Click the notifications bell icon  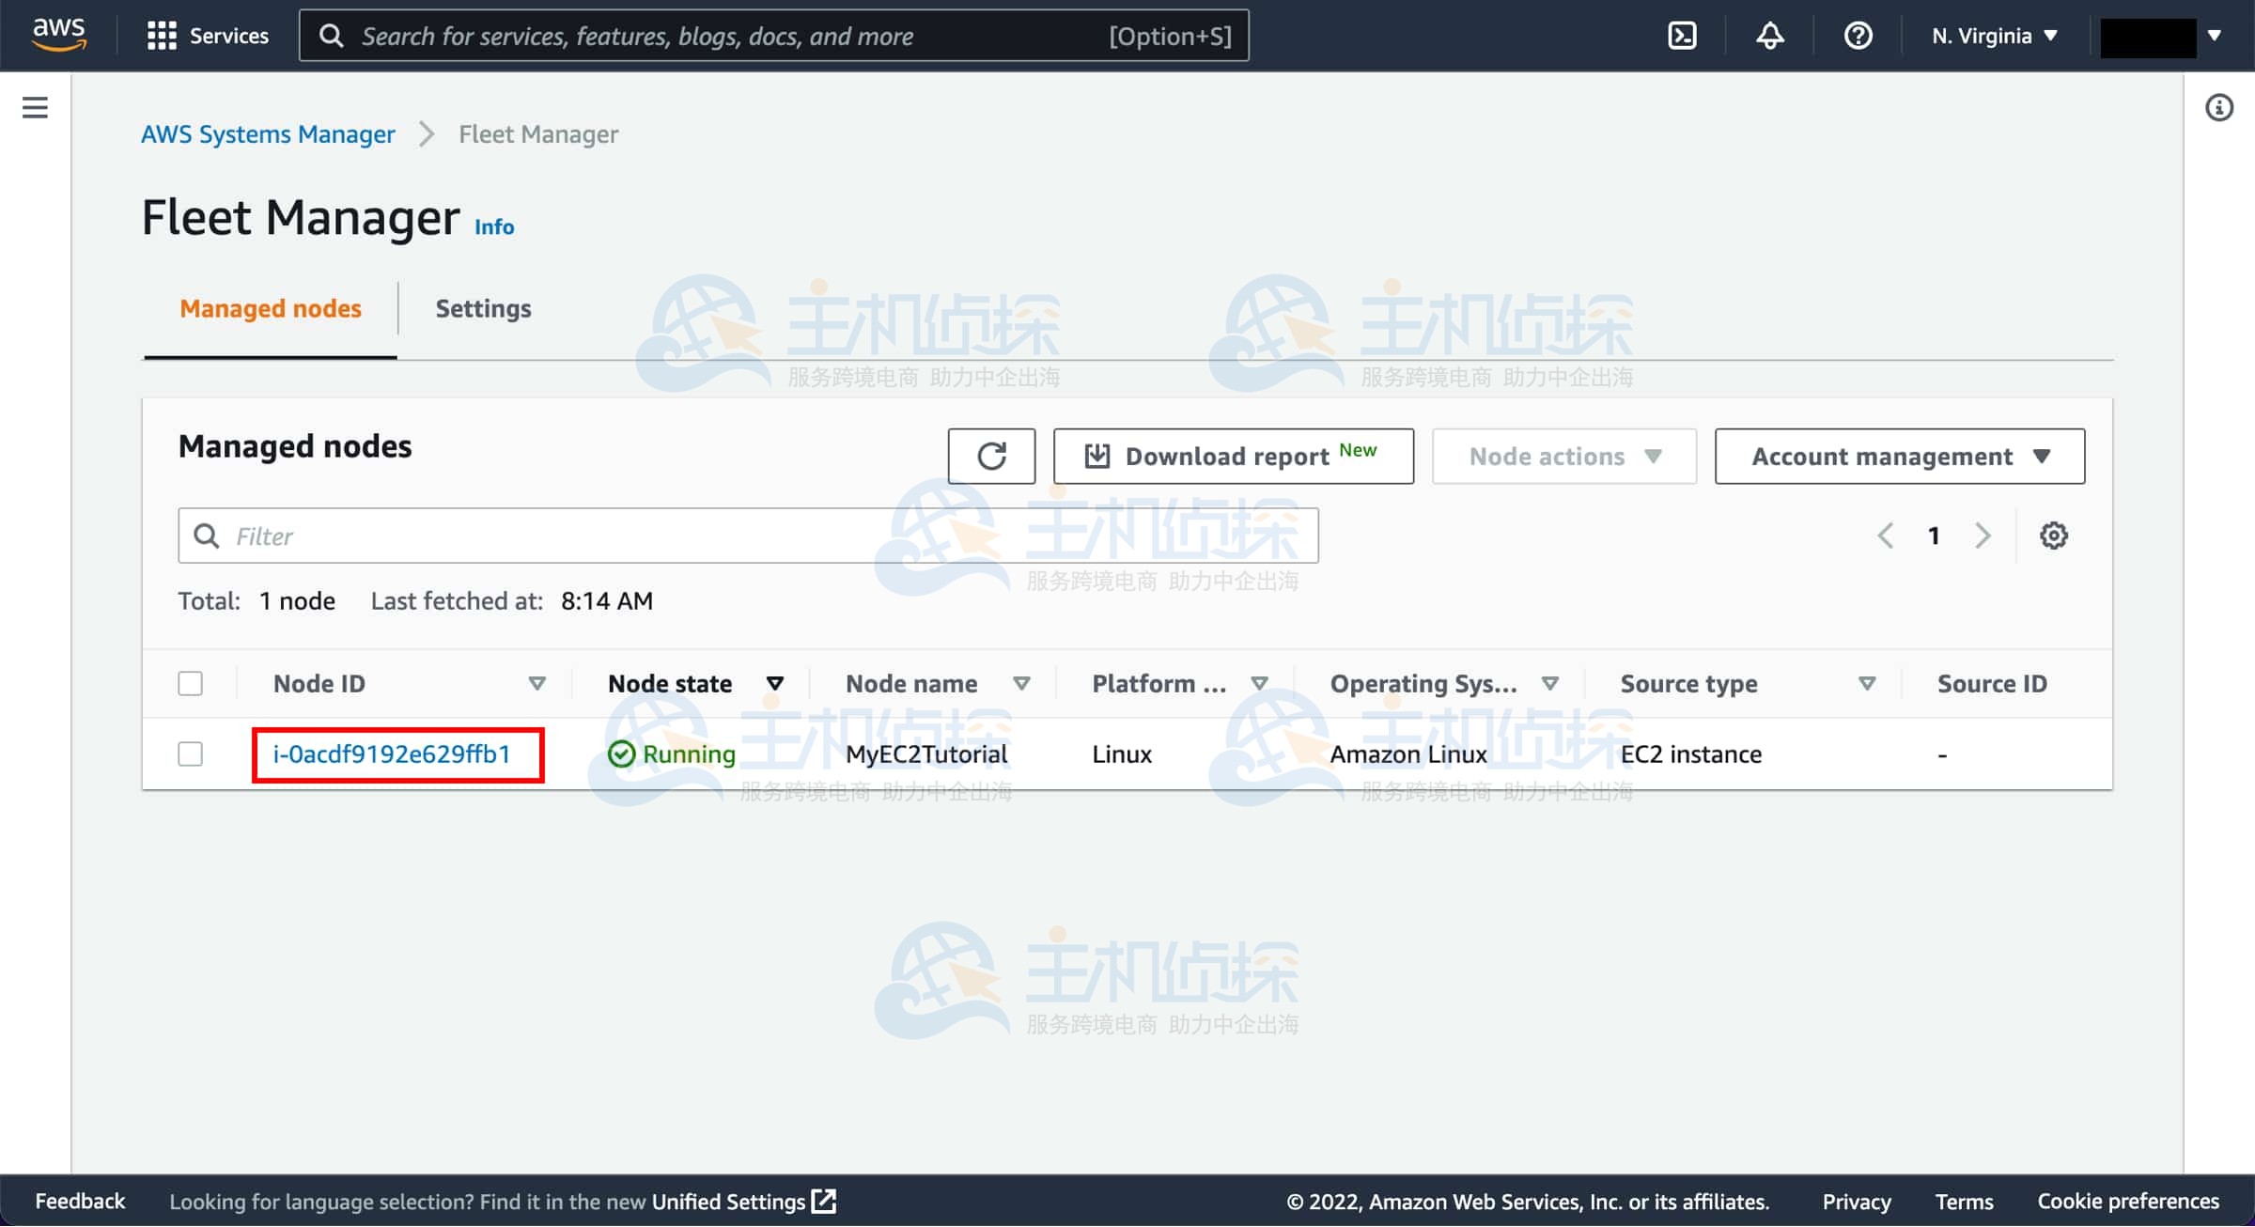[1769, 36]
